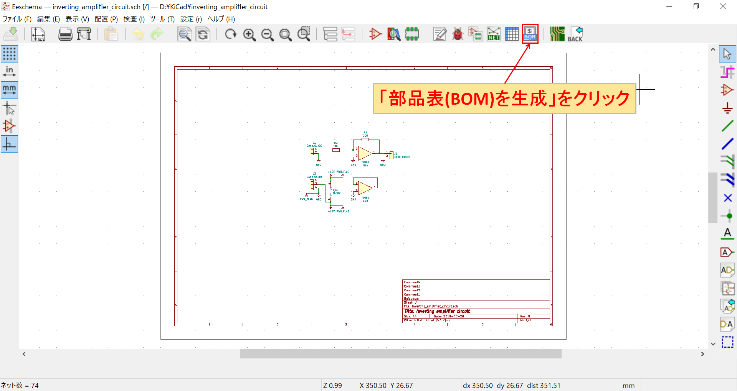Generate the netlist with the NET icon
This screenshot has width=737, height=391.
(494, 34)
